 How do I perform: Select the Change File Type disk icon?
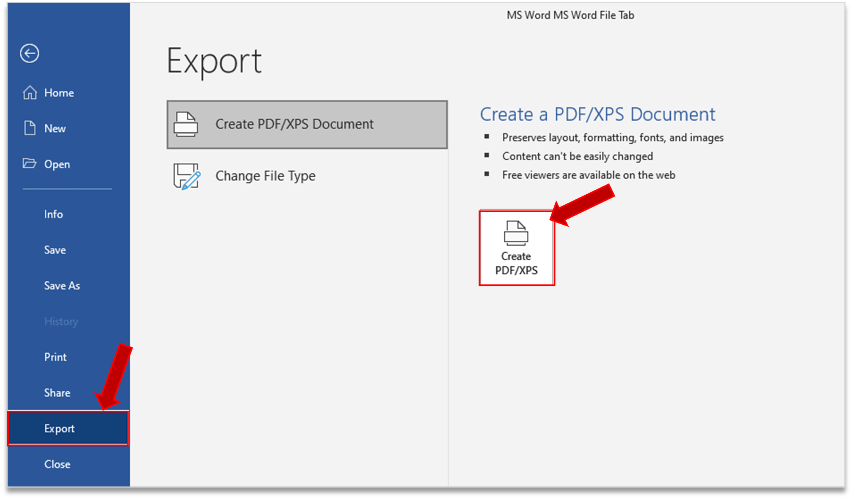click(x=187, y=175)
